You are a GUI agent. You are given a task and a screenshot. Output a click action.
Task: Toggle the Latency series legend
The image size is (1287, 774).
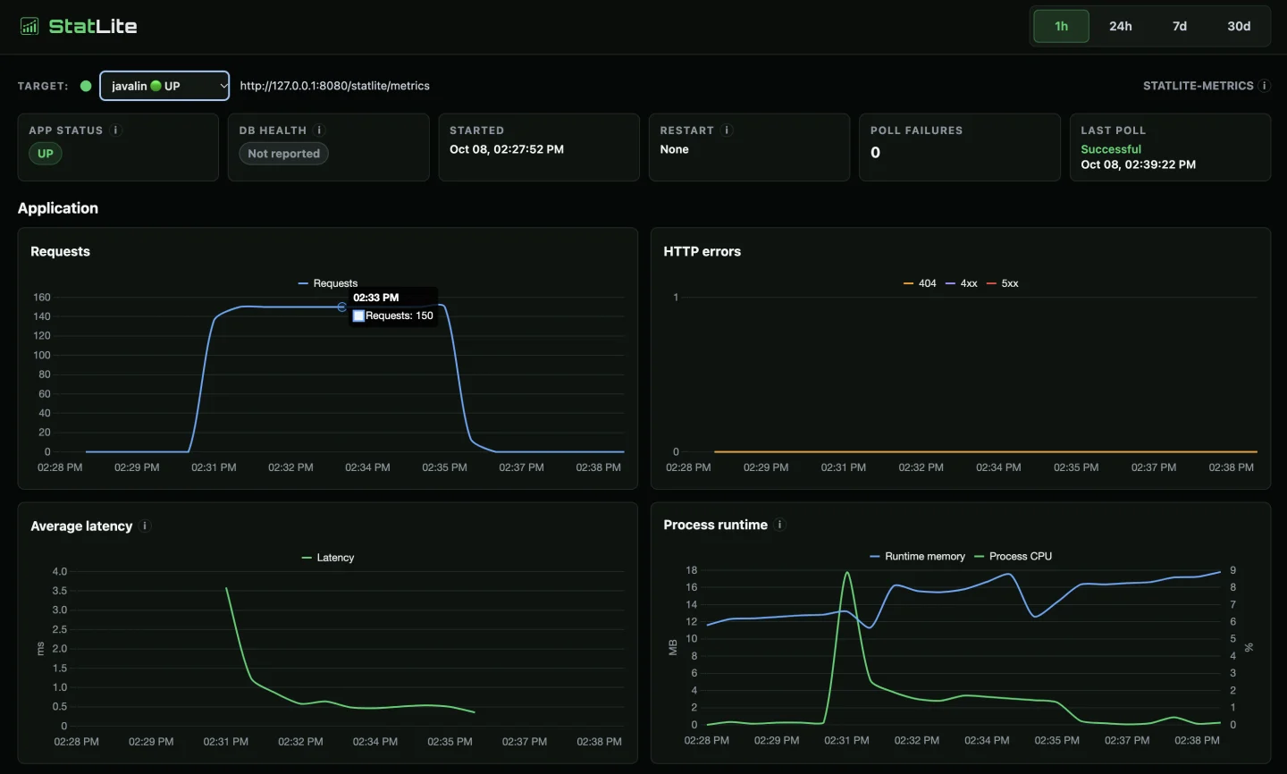(x=328, y=558)
